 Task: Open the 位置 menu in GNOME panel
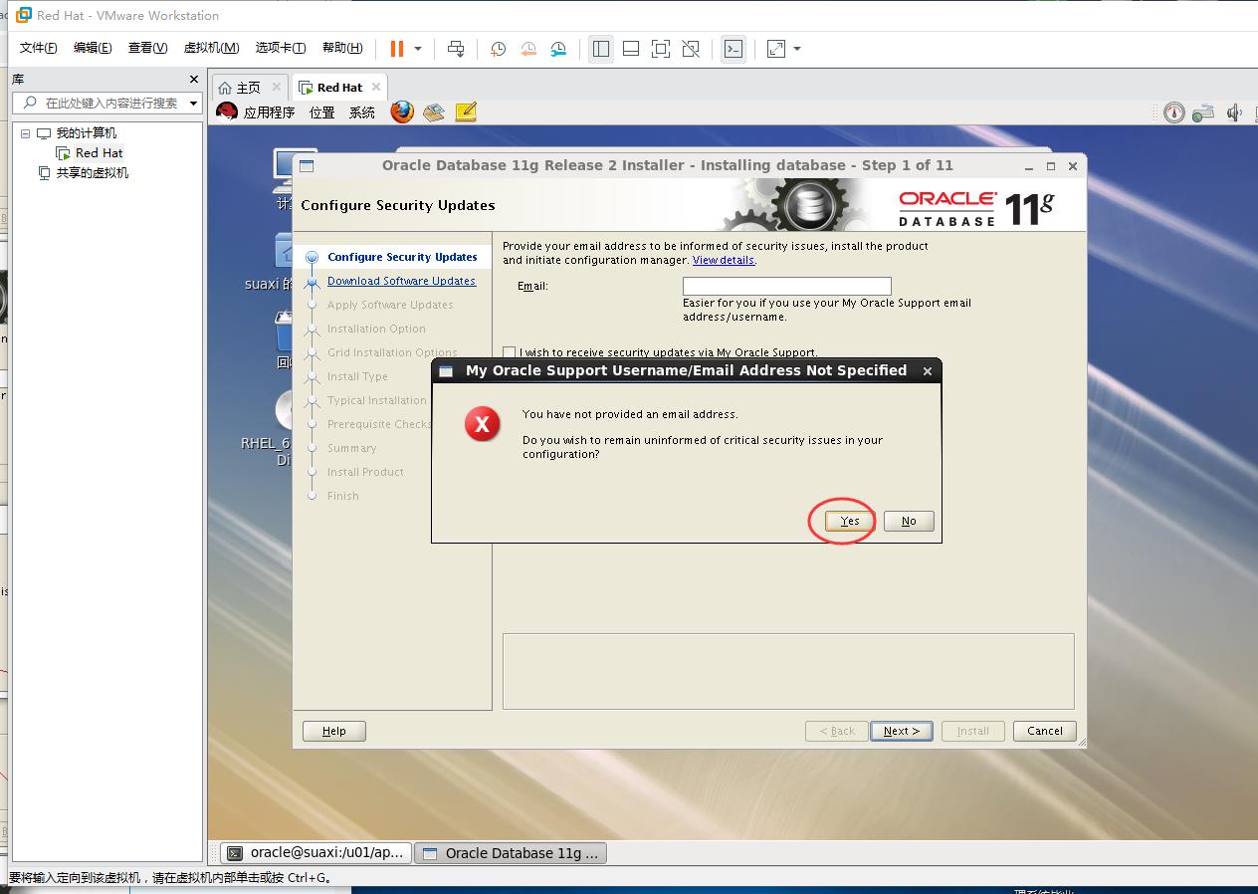(x=321, y=112)
